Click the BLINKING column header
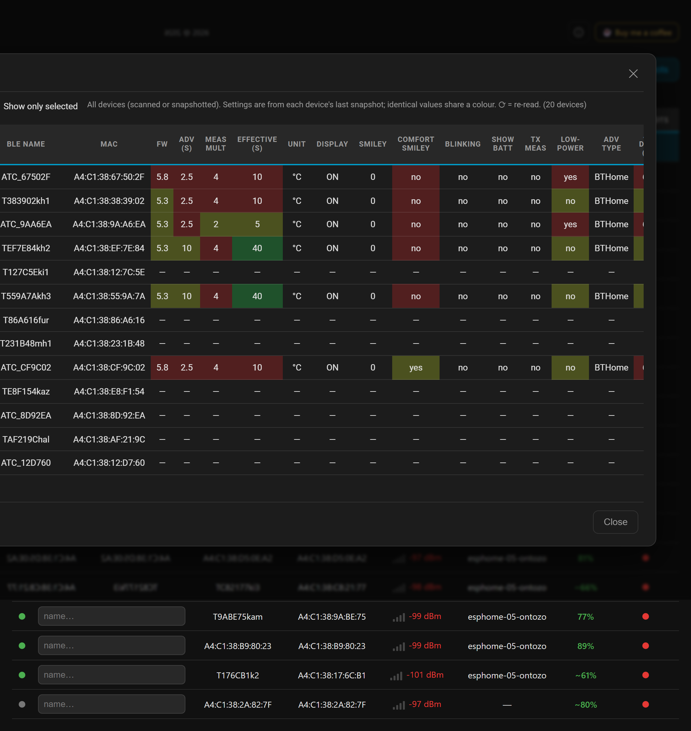 [463, 144]
